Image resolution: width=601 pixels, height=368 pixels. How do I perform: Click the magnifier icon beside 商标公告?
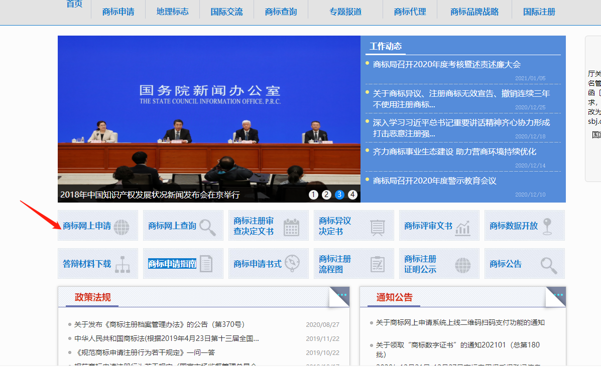point(548,265)
